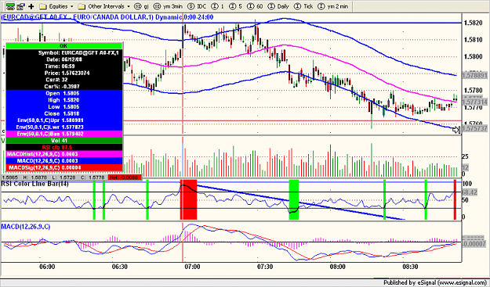Click the MACDHist 0.0003 row
Image resolution: width=490 pixels, height=287 pixels.
click(x=64, y=154)
